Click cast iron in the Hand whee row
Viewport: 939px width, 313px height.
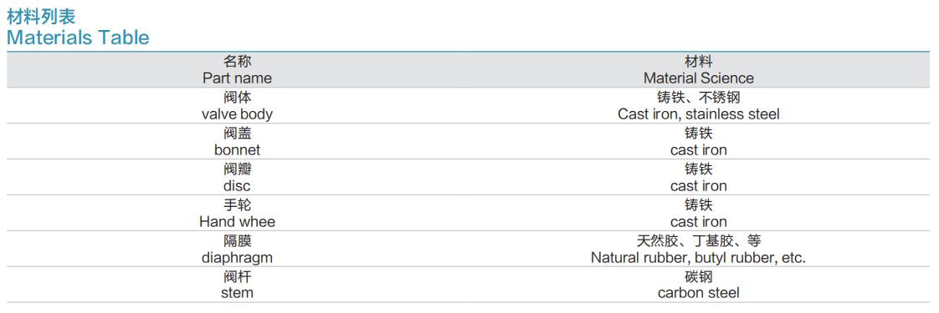click(x=698, y=222)
